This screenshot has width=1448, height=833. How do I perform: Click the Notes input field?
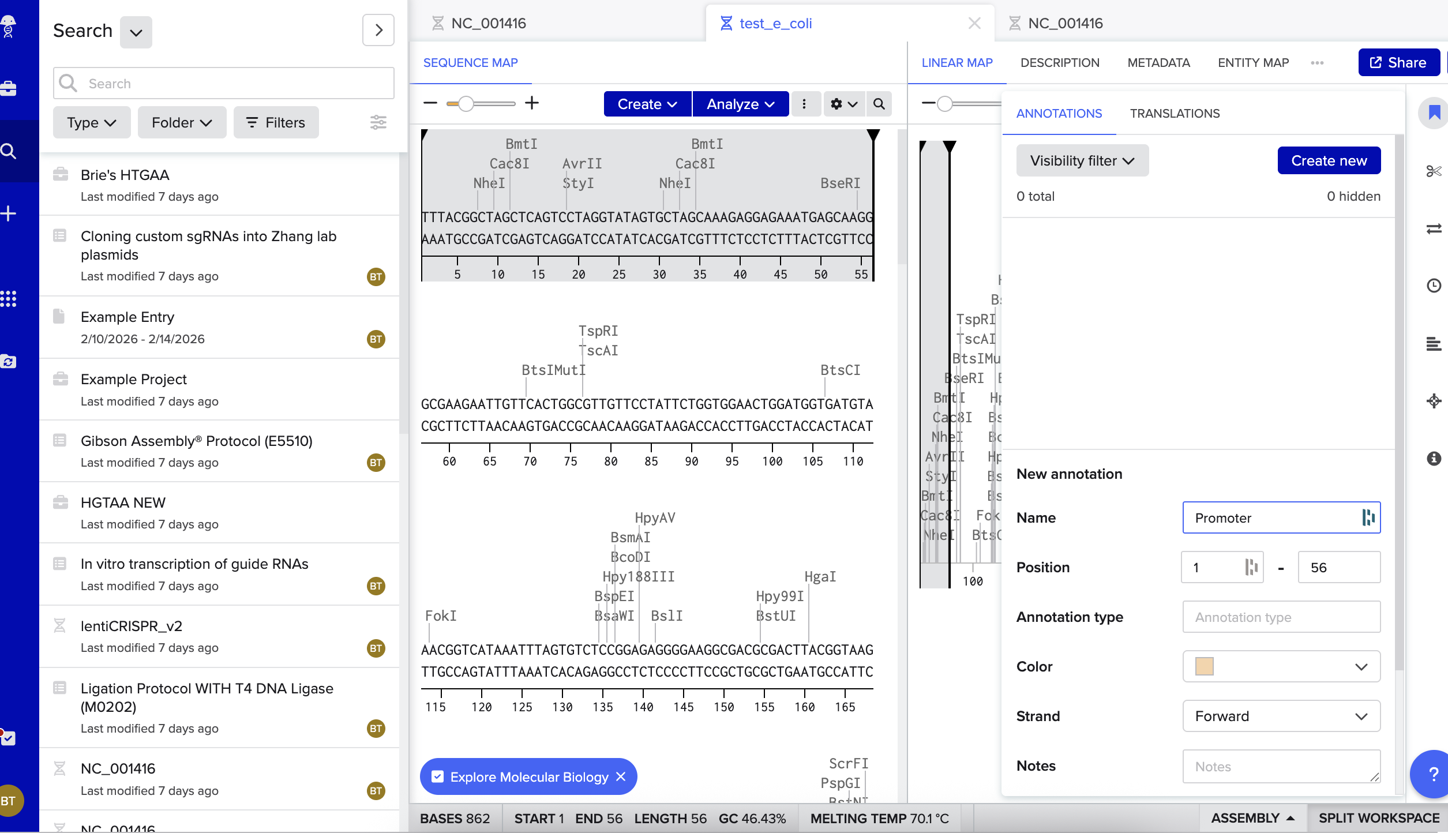pos(1281,766)
